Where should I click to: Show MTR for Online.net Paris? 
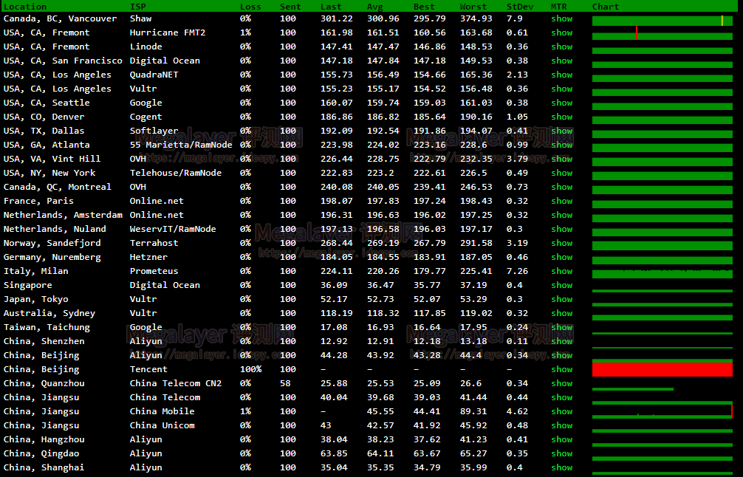click(x=561, y=201)
